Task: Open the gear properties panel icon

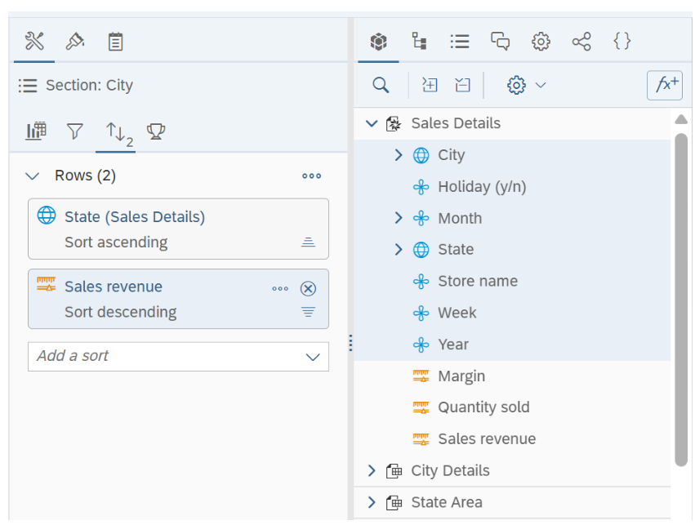Action: tap(541, 42)
